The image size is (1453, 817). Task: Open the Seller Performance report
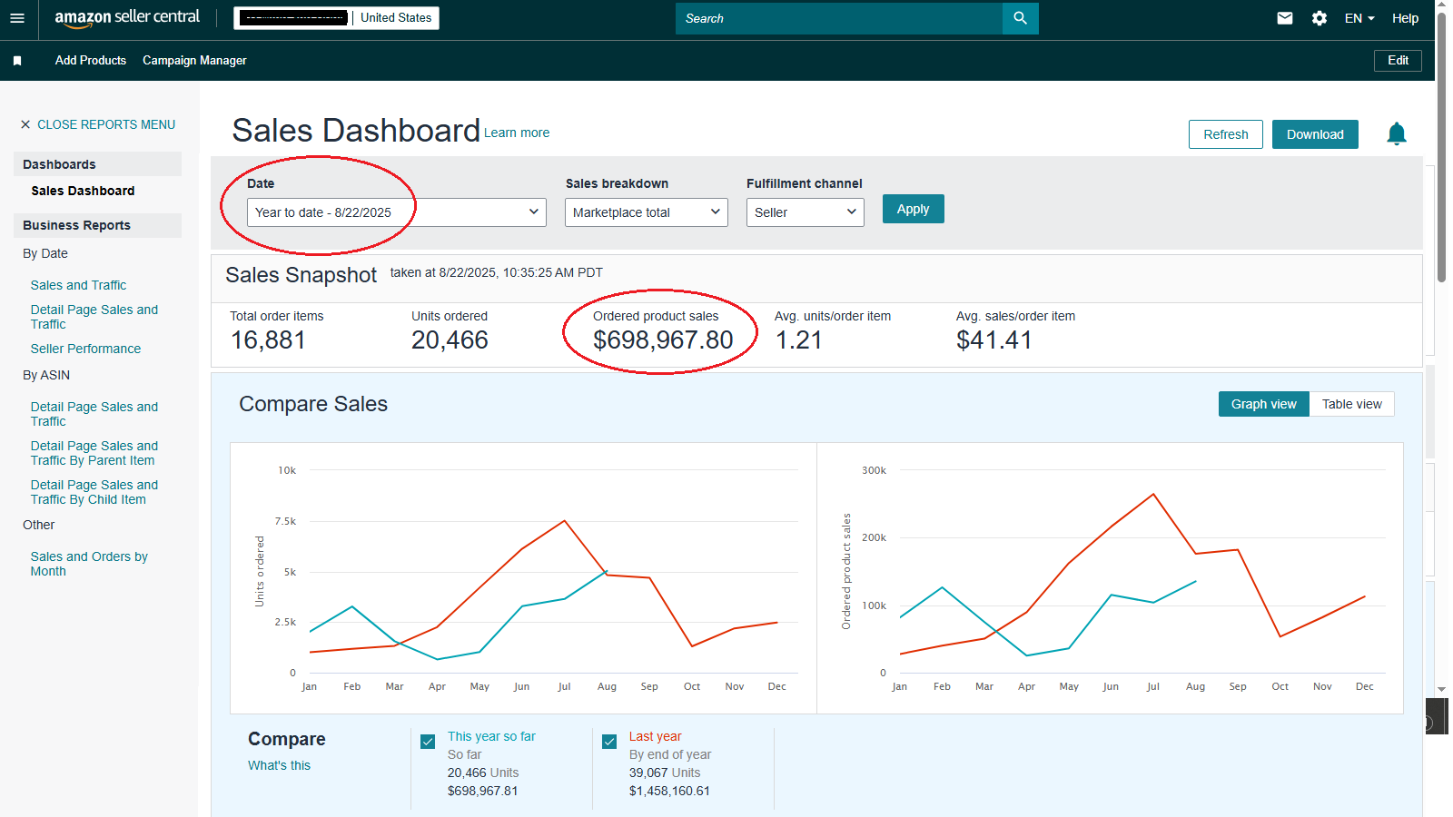point(85,349)
